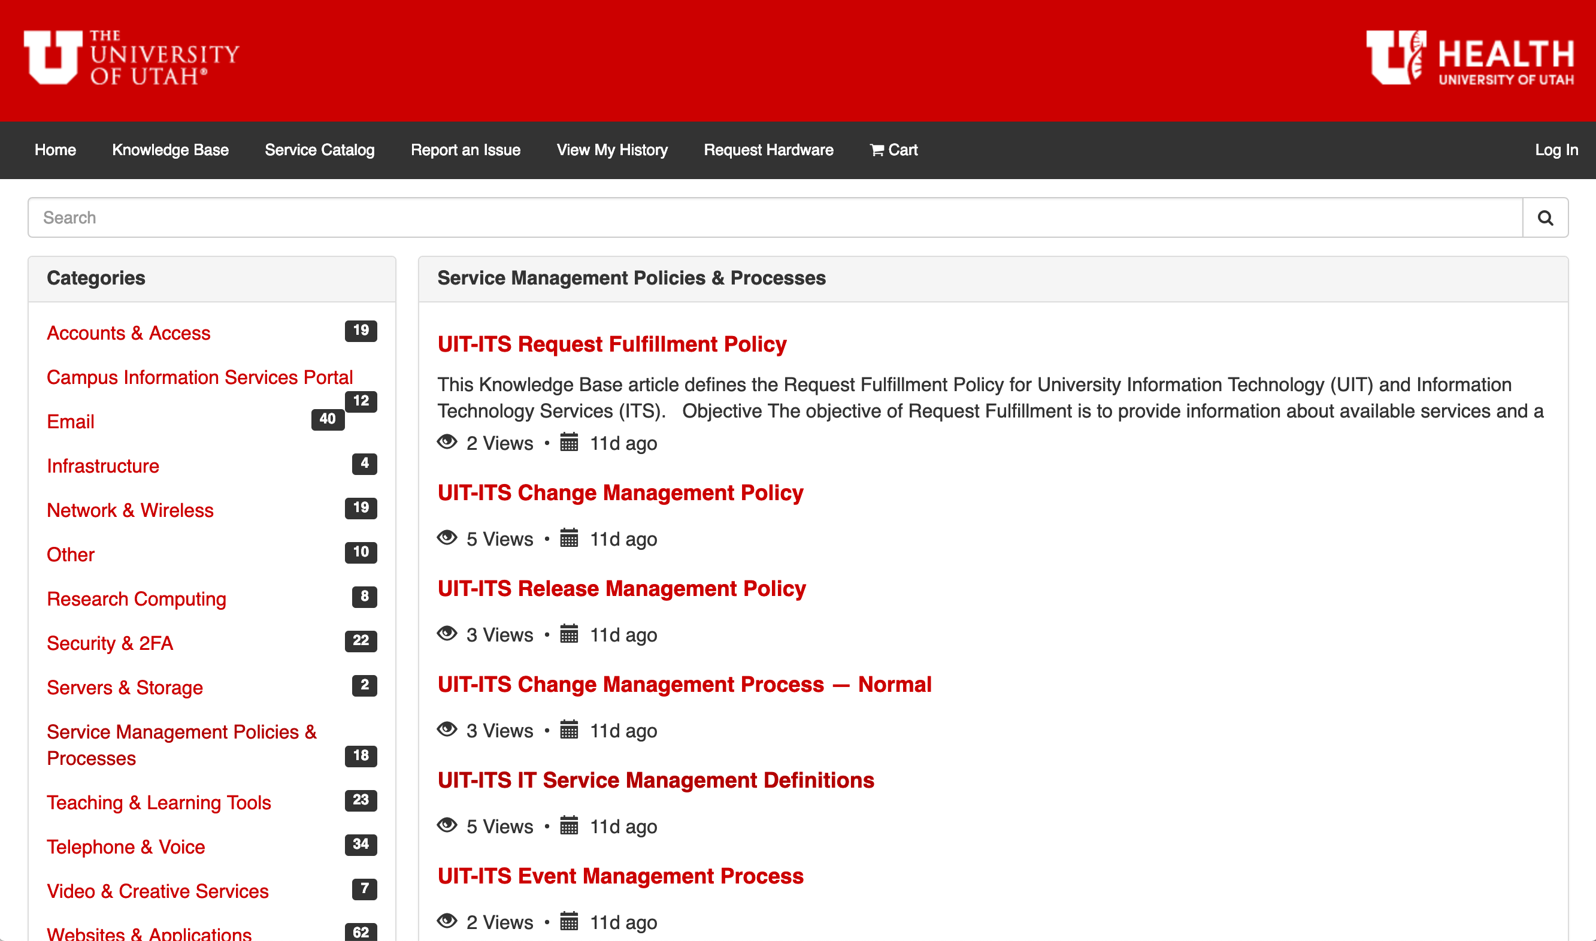Select the Report an Issue tab
The width and height of the screenshot is (1596, 941).
(466, 150)
